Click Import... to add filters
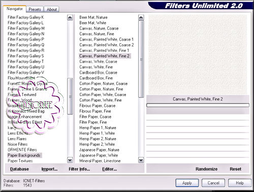The width and height of the screenshot is (254, 192). click(49, 169)
